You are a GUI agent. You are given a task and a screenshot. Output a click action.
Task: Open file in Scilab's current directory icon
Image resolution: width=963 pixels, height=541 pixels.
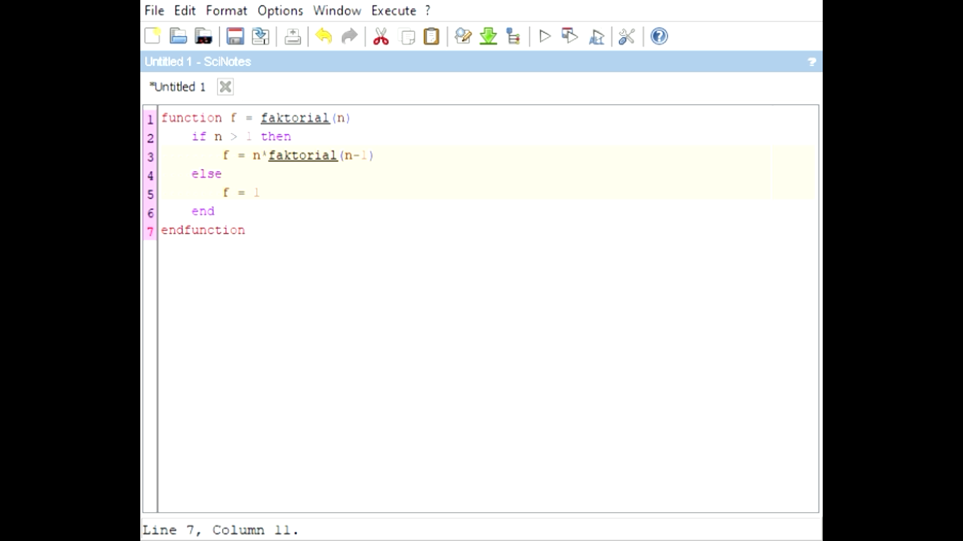(204, 36)
